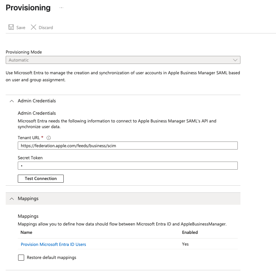This screenshot has height=274, width=276.
Task: Click into the Secret Token field
Action: click(x=128, y=166)
